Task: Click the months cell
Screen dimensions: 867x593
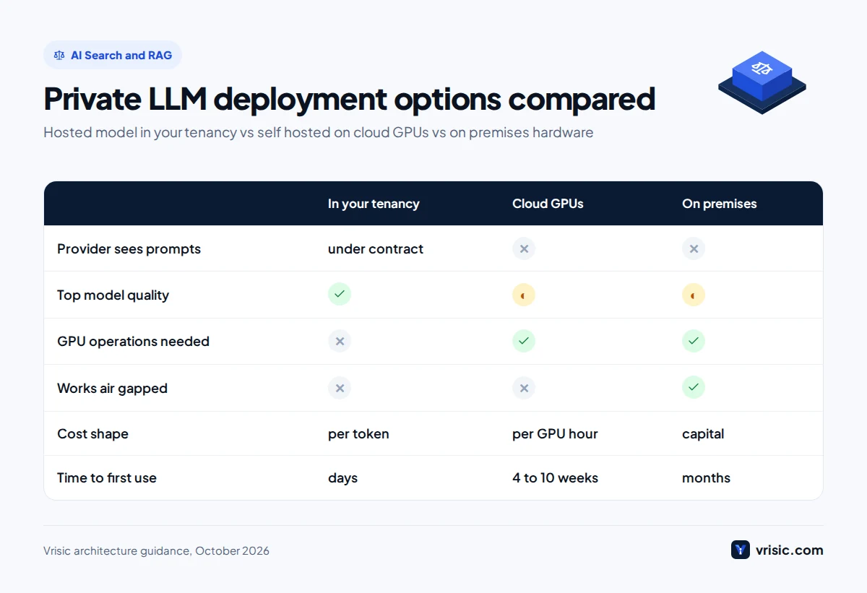Action: click(706, 477)
